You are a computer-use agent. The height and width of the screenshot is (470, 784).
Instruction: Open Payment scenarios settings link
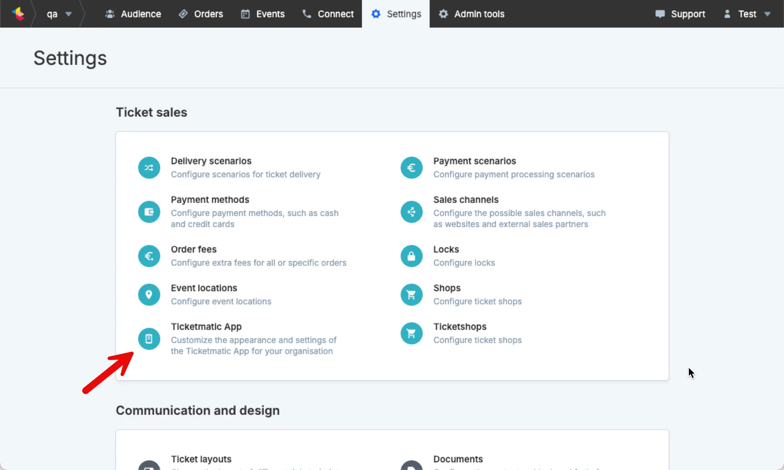click(475, 161)
